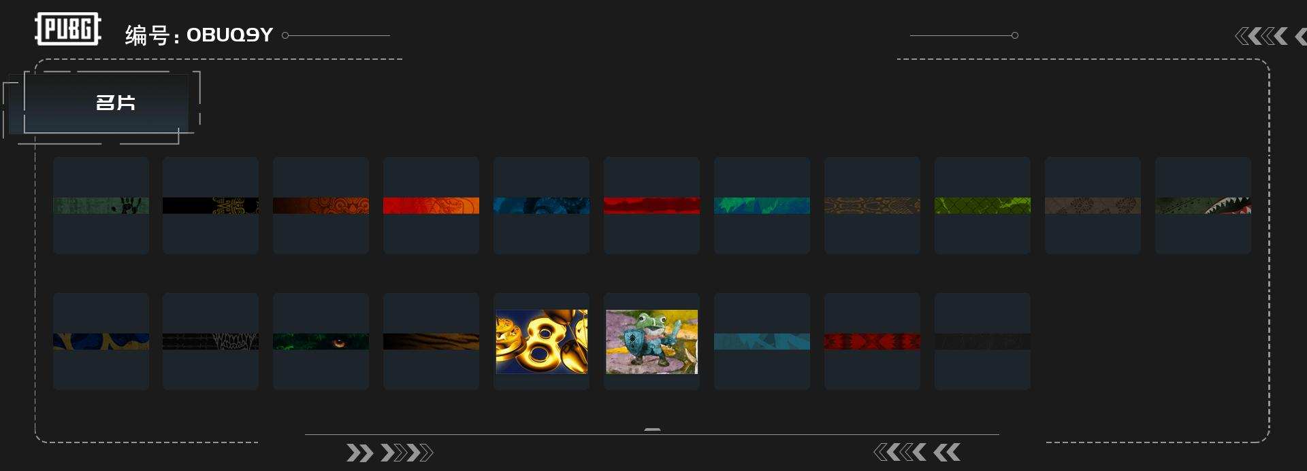
Task: Pick the plain dark black nameplate
Action: click(x=982, y=341)
